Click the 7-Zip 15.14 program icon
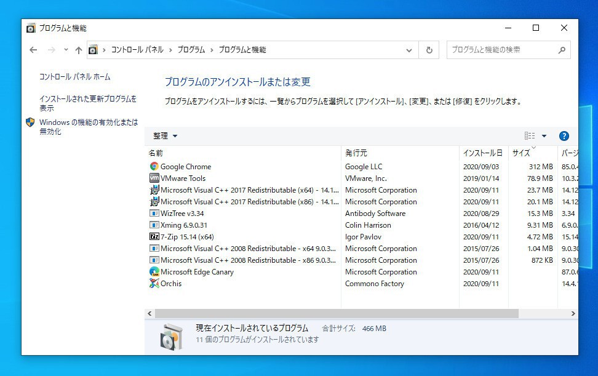This screenshot has width=598, height=376. coord(154,237)
